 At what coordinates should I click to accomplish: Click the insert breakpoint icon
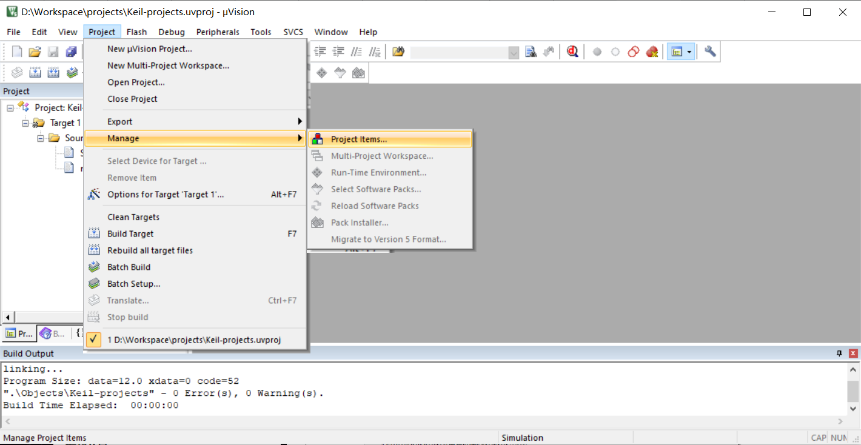(x=597, y=52)
